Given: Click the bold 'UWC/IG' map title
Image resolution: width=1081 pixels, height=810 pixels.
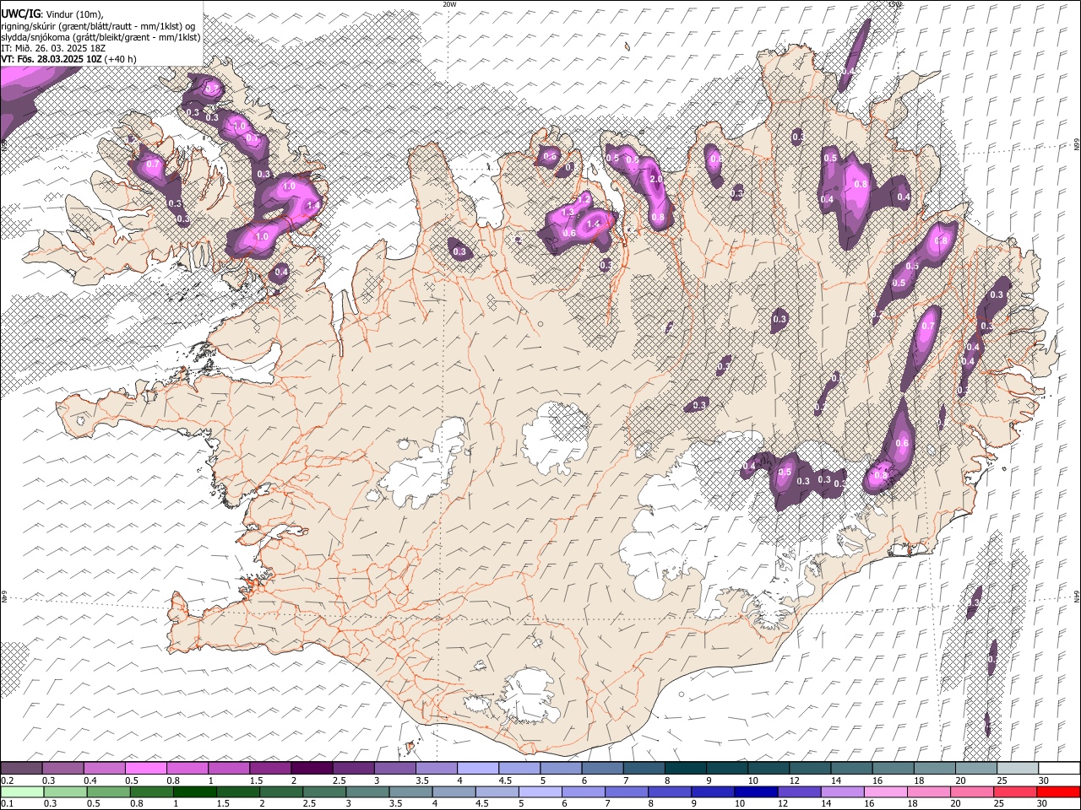Looking at the screenshot, I should tap(21, 14).
